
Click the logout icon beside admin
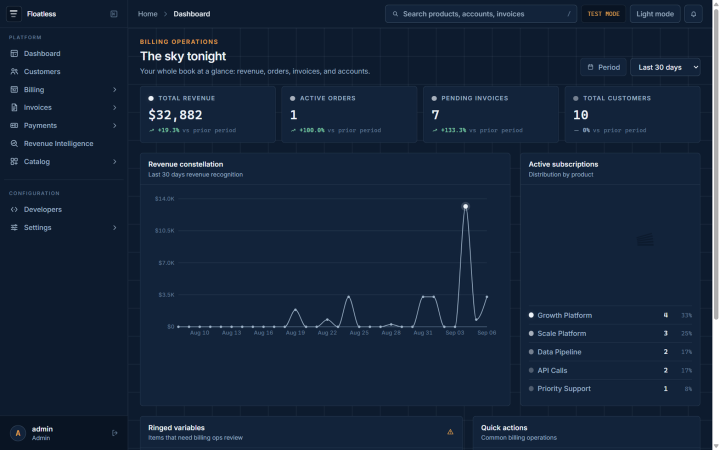click(x=114, y=433)
